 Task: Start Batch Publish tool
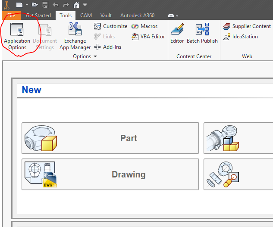click(202, 33)
